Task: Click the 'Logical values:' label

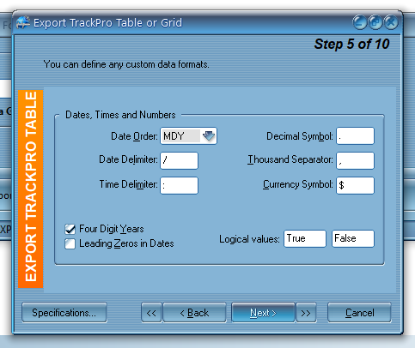Action: (x=249, y=239)
